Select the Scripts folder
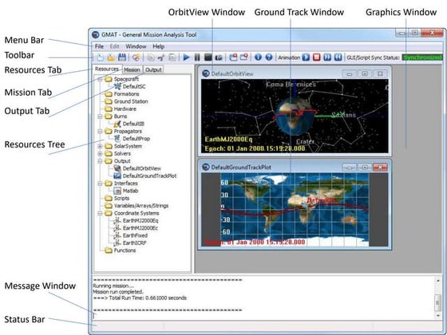The width and height of the screenshot is (447, 335). [121, 199]
